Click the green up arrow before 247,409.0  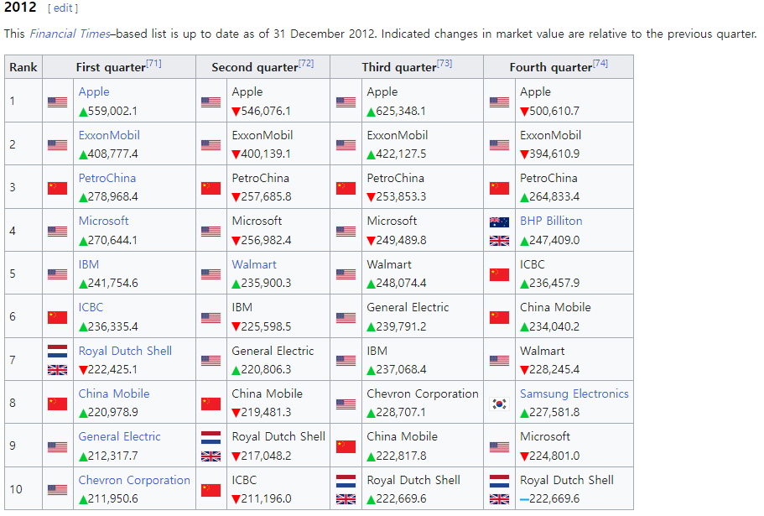(524, 241)
